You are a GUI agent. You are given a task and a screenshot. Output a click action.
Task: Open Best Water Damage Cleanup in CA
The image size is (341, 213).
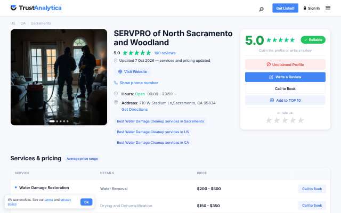tap(153, 142)
